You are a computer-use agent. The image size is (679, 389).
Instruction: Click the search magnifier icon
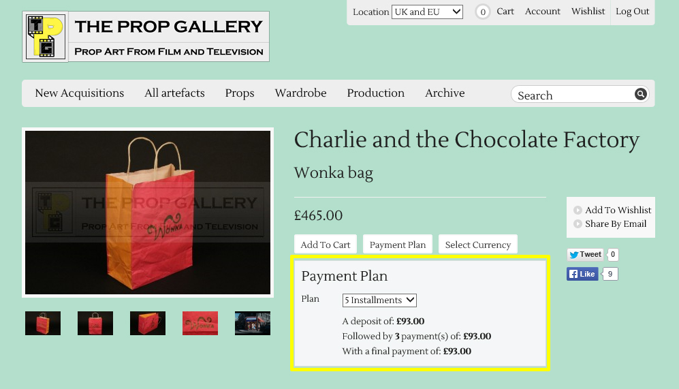point(640,94)
